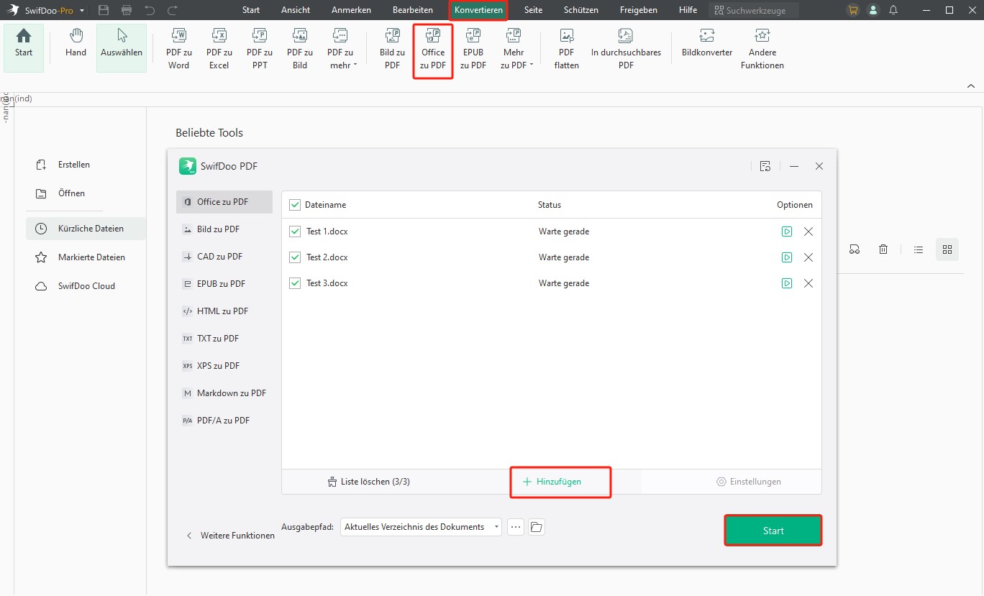Open PDF zu Word converter
This screenshot has height=596, width=984.
click(179, 49)
